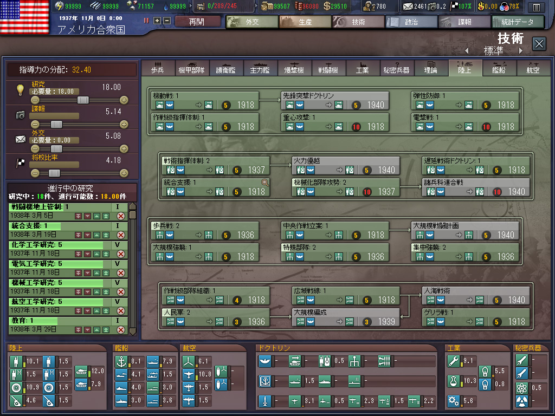Cancel the 統合支援 research in queue
Screen dimensions: 555x416
coord(121,235)
